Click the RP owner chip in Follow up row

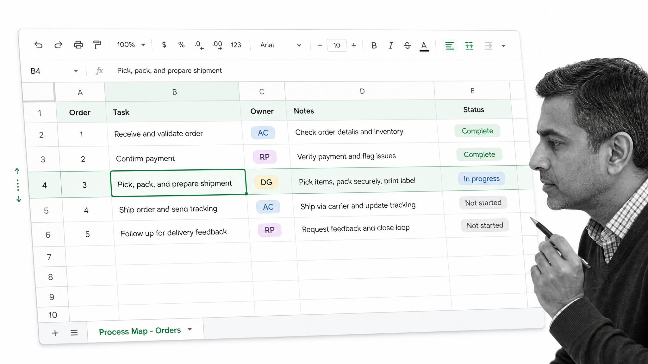[270, 230]
